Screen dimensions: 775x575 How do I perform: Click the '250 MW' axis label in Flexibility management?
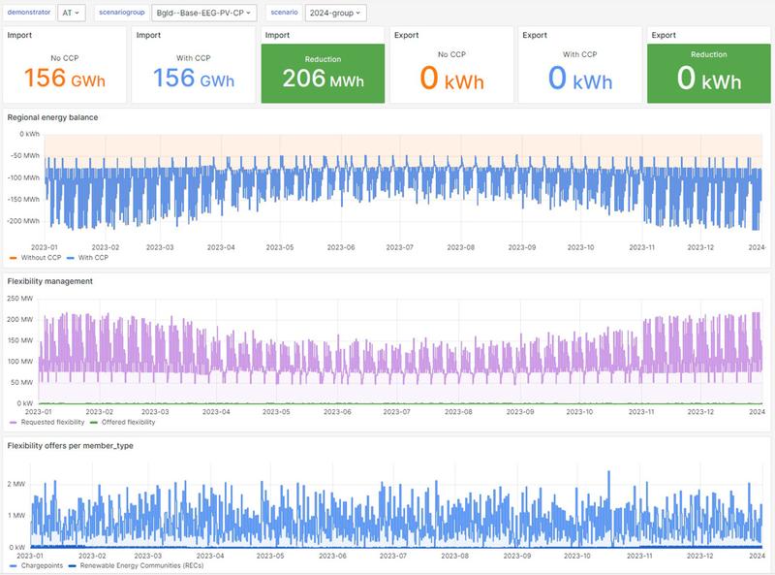point(19,299)
